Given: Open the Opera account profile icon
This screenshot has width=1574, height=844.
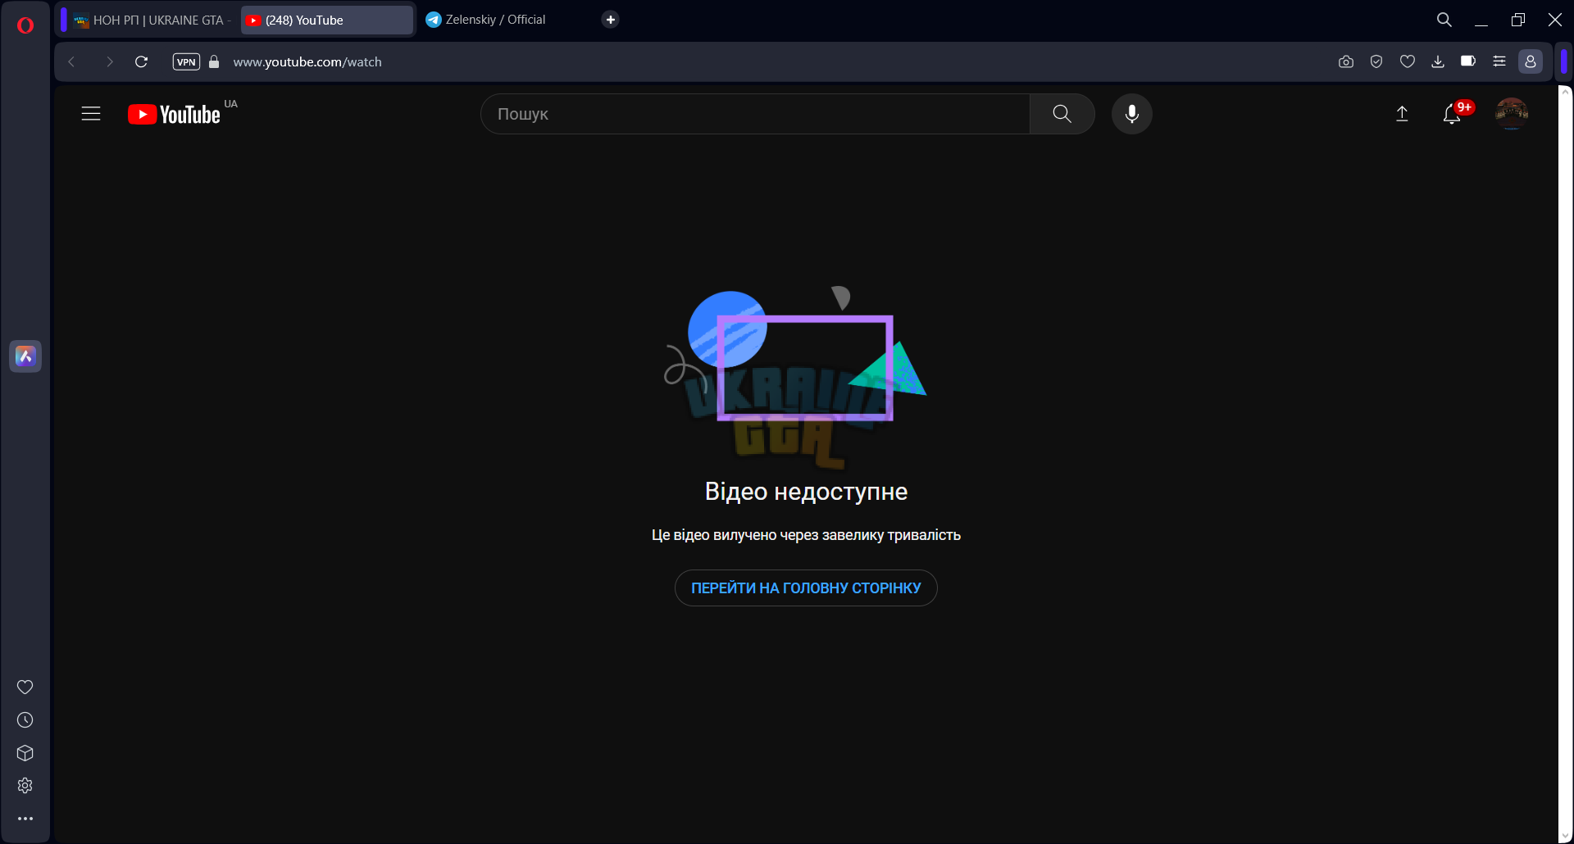Looking at the screenshot, I should pyautogui.click(x=1531, y=61).
